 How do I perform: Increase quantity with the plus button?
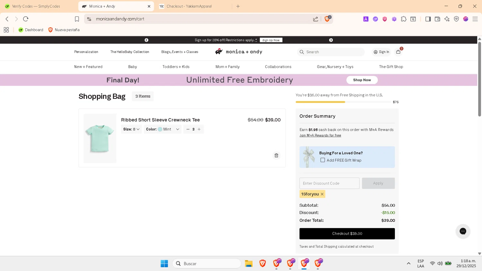[x=199, y=129]
